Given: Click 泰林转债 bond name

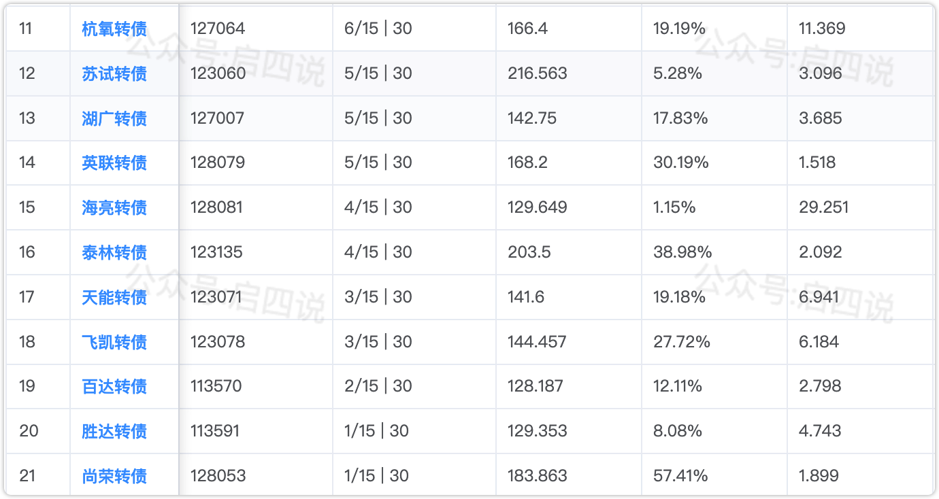Looking at the screenshot, I should [x=114, y=252].
